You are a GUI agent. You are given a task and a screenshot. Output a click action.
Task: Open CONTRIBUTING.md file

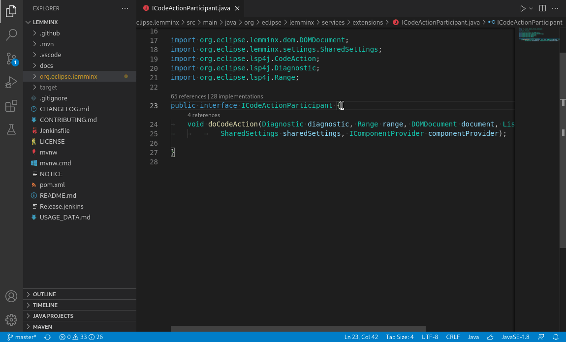coord(80,120)
